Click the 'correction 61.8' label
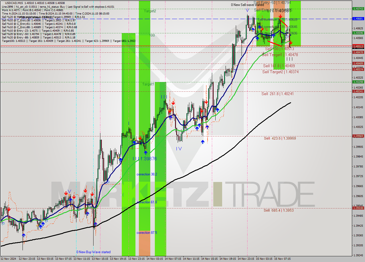 [147, 202]
